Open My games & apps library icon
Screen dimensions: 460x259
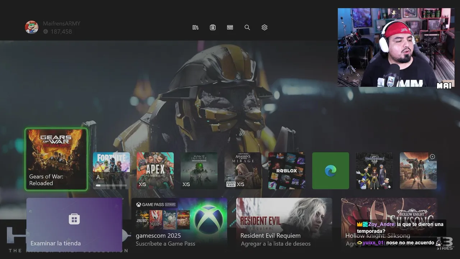[x=195, y=27]
